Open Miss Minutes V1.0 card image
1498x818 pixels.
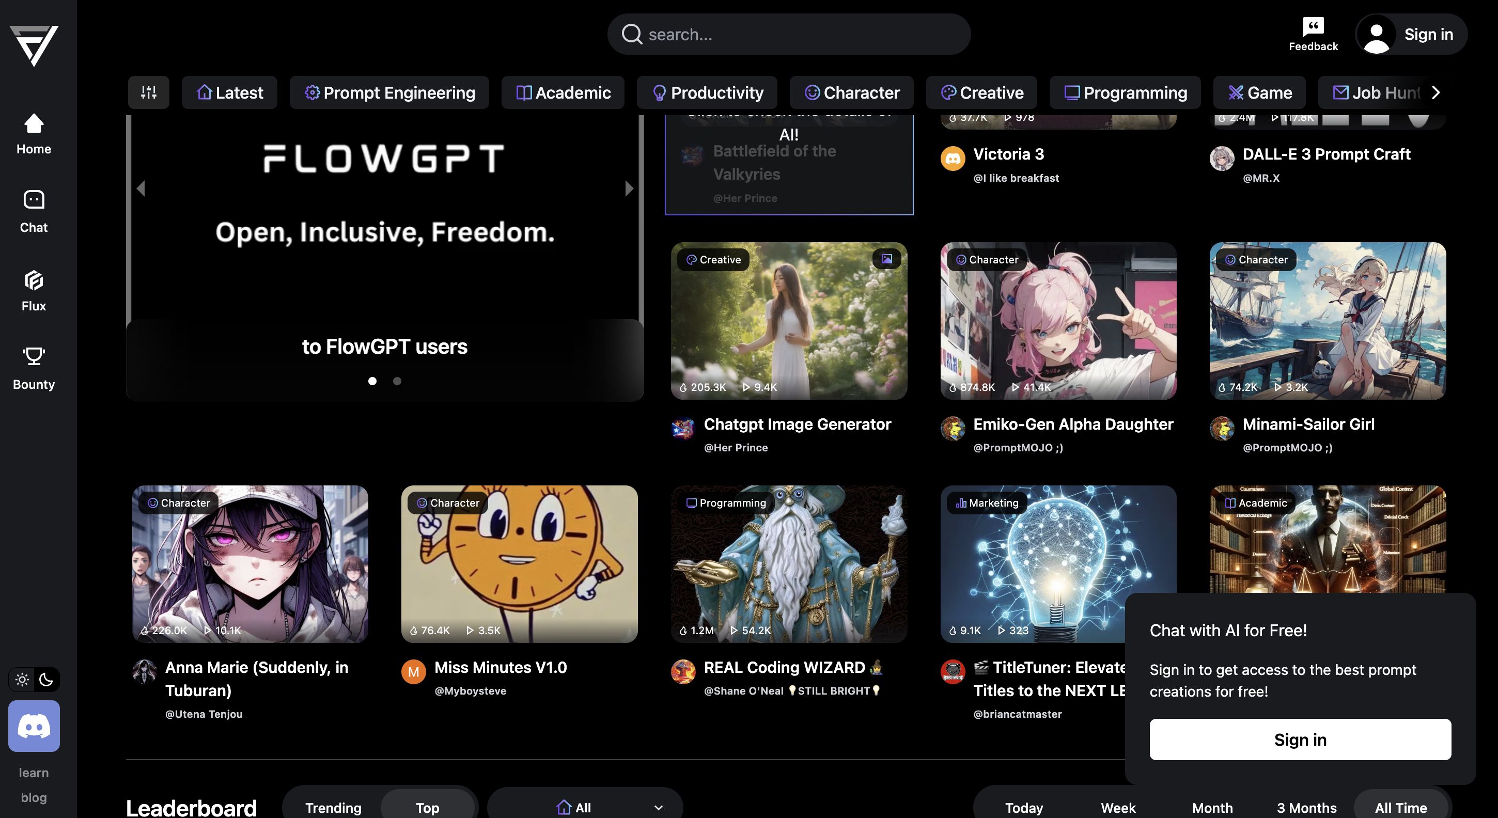(x=519, y=564)
